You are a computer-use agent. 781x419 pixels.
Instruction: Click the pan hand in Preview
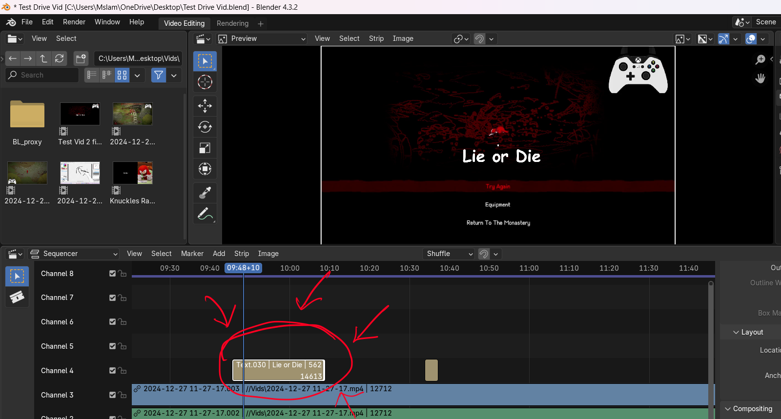760,78
